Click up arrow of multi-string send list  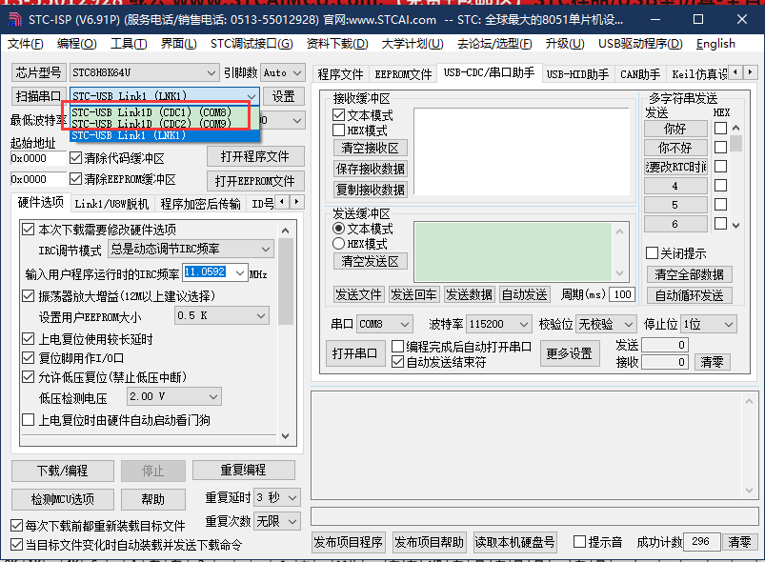(x=736, y=128)
